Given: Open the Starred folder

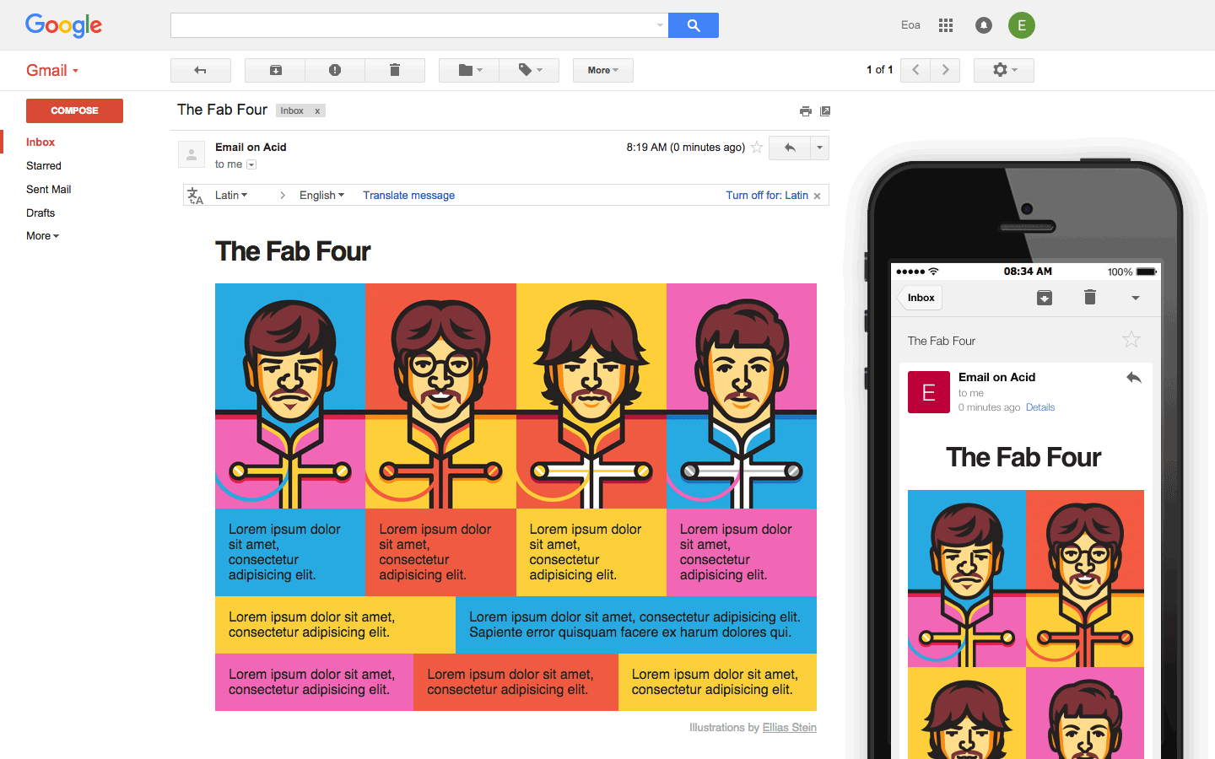Looking at the screenshot, I should click(x=44, y=166).
